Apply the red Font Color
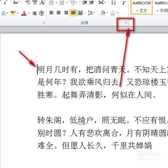The image size is (168, 168). [24, 13]
